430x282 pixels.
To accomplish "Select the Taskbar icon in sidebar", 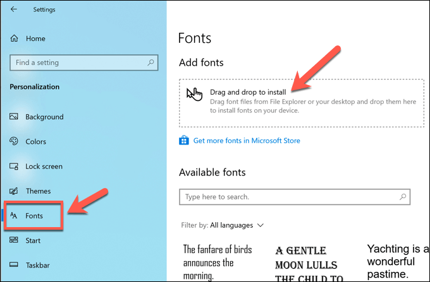I will click(x=14, y=266).
